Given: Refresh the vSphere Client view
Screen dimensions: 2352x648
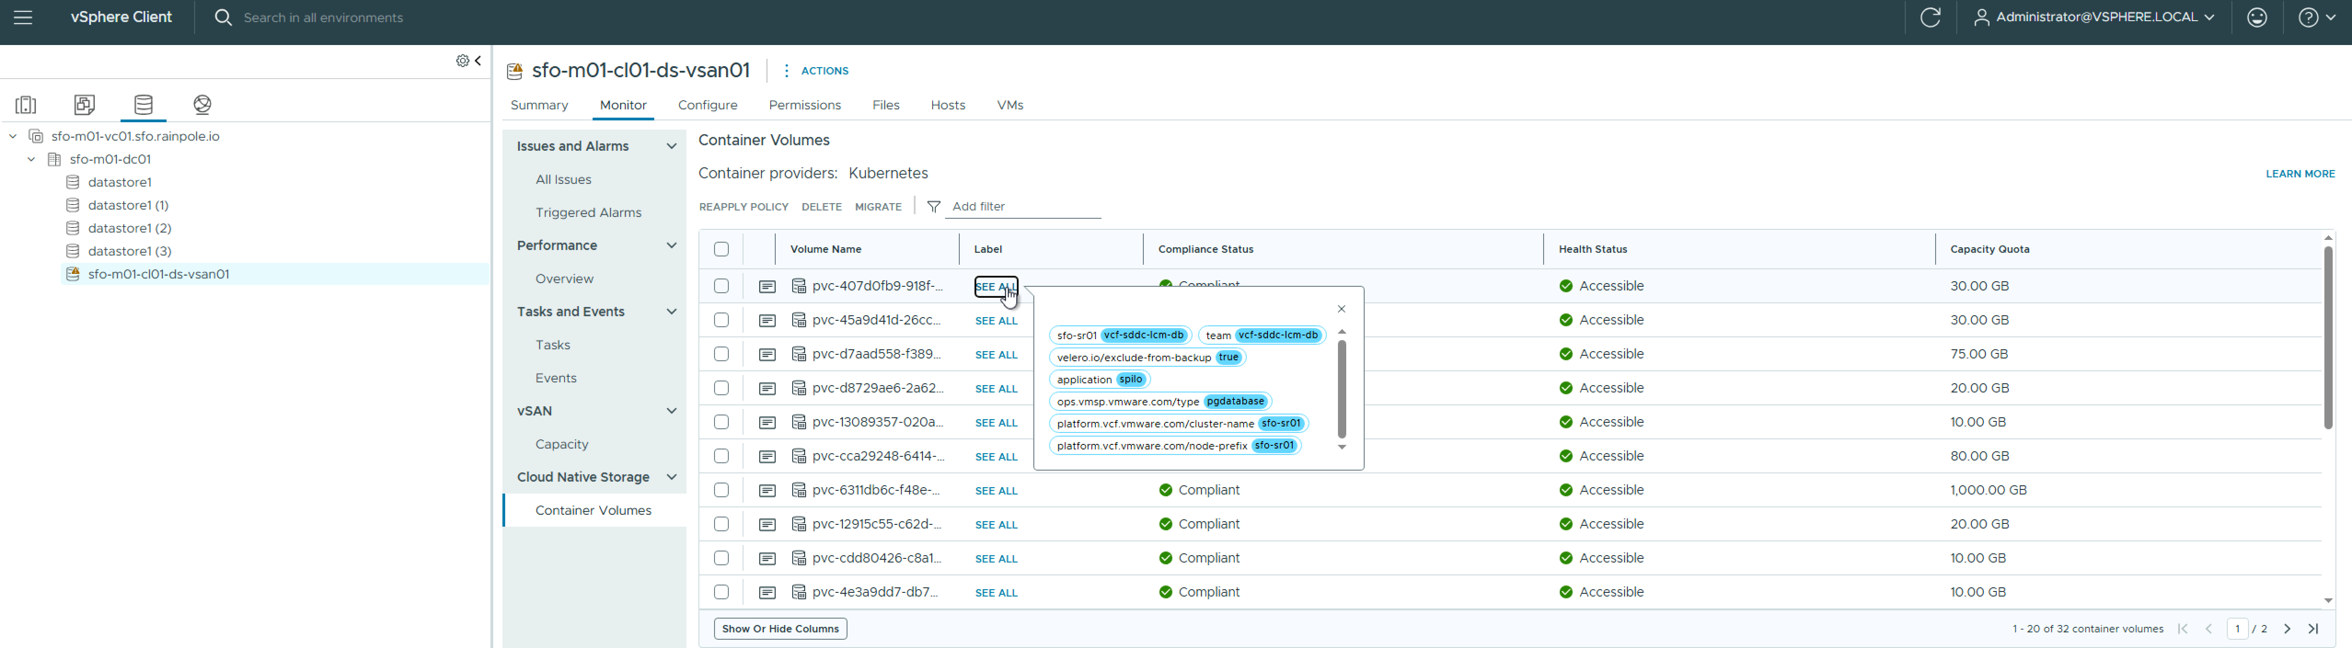Looking at the screenshot, I should (x=1930, y=17).
